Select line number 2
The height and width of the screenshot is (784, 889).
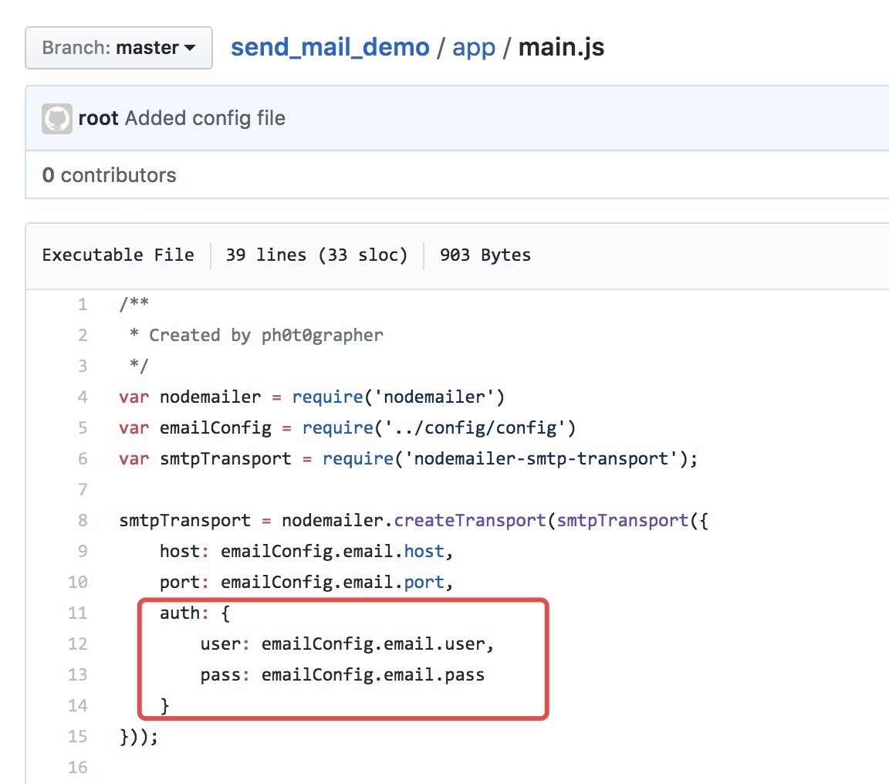[83, 335]
